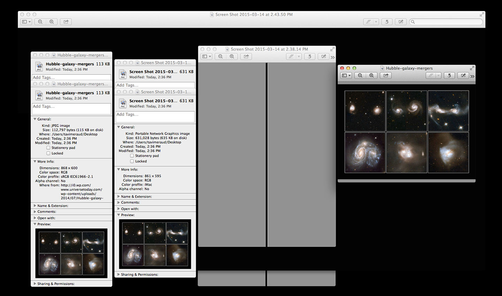Open the view menu dropdown in the 2.38.14 PM window

206,56
